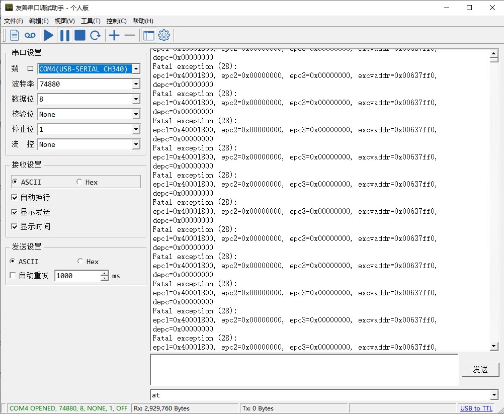Click the pause icon in the toolbar

point(64,35)
